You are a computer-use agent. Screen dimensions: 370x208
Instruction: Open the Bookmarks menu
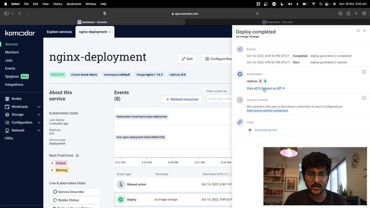point(74,4)
